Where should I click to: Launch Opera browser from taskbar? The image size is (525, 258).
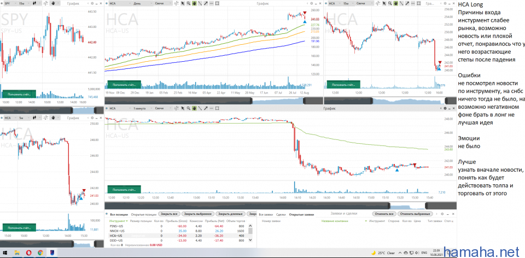pyautogui.click(x=28, y=253)
